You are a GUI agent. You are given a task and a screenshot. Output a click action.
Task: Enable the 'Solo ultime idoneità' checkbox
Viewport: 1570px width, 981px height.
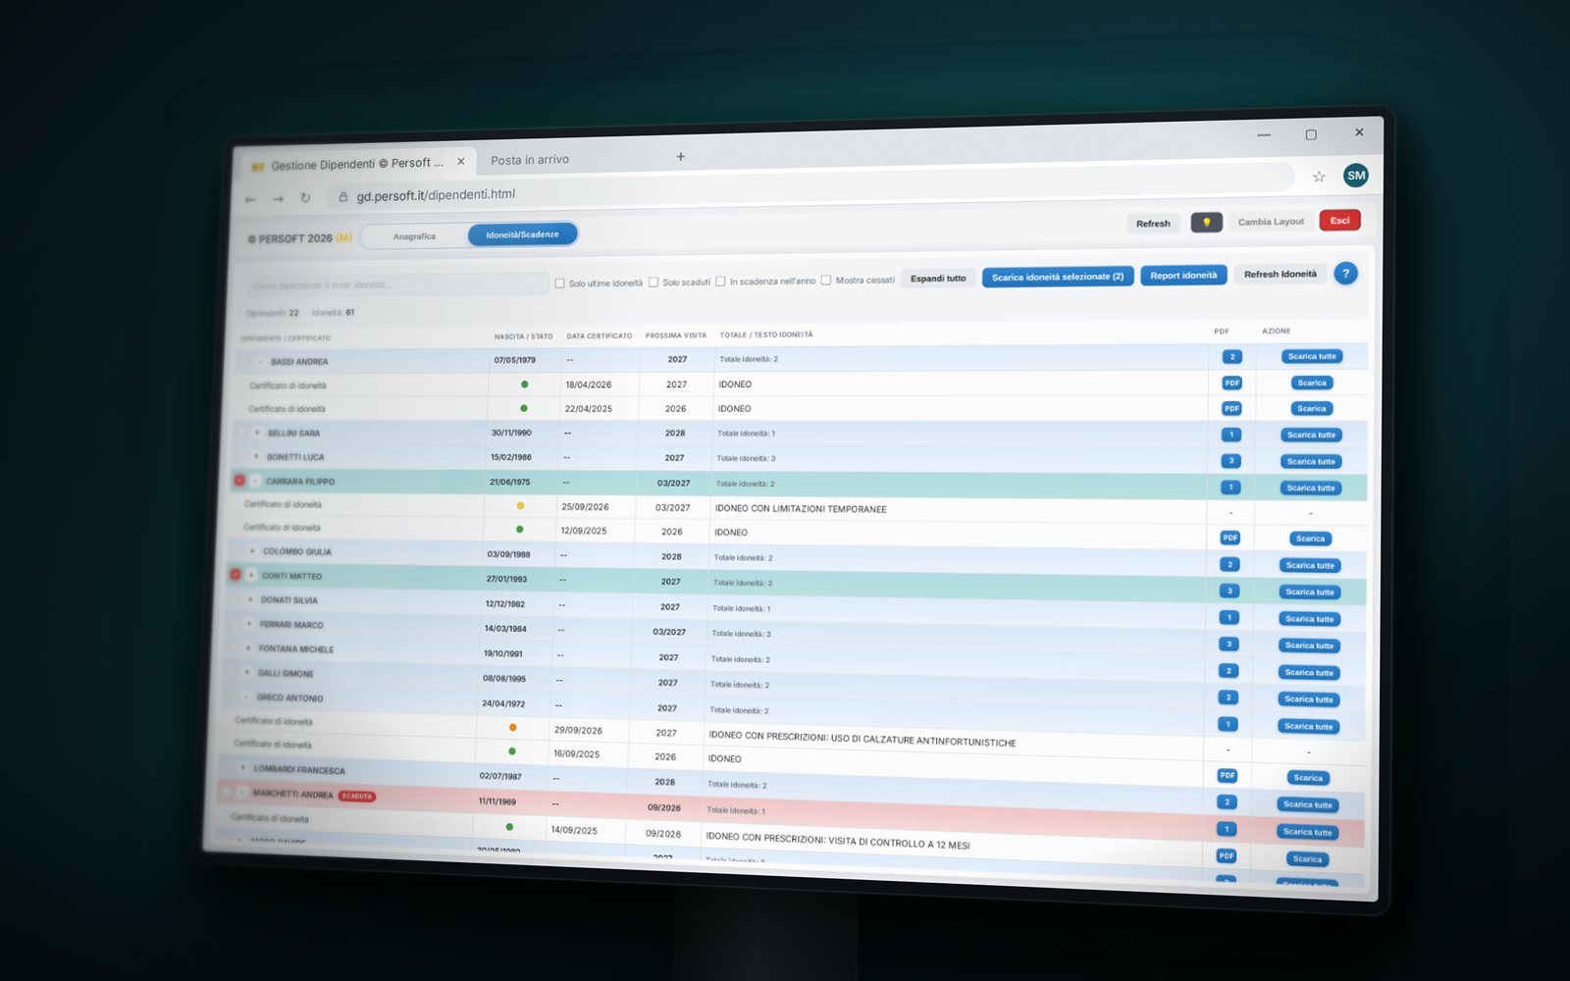tap(559, 284)
